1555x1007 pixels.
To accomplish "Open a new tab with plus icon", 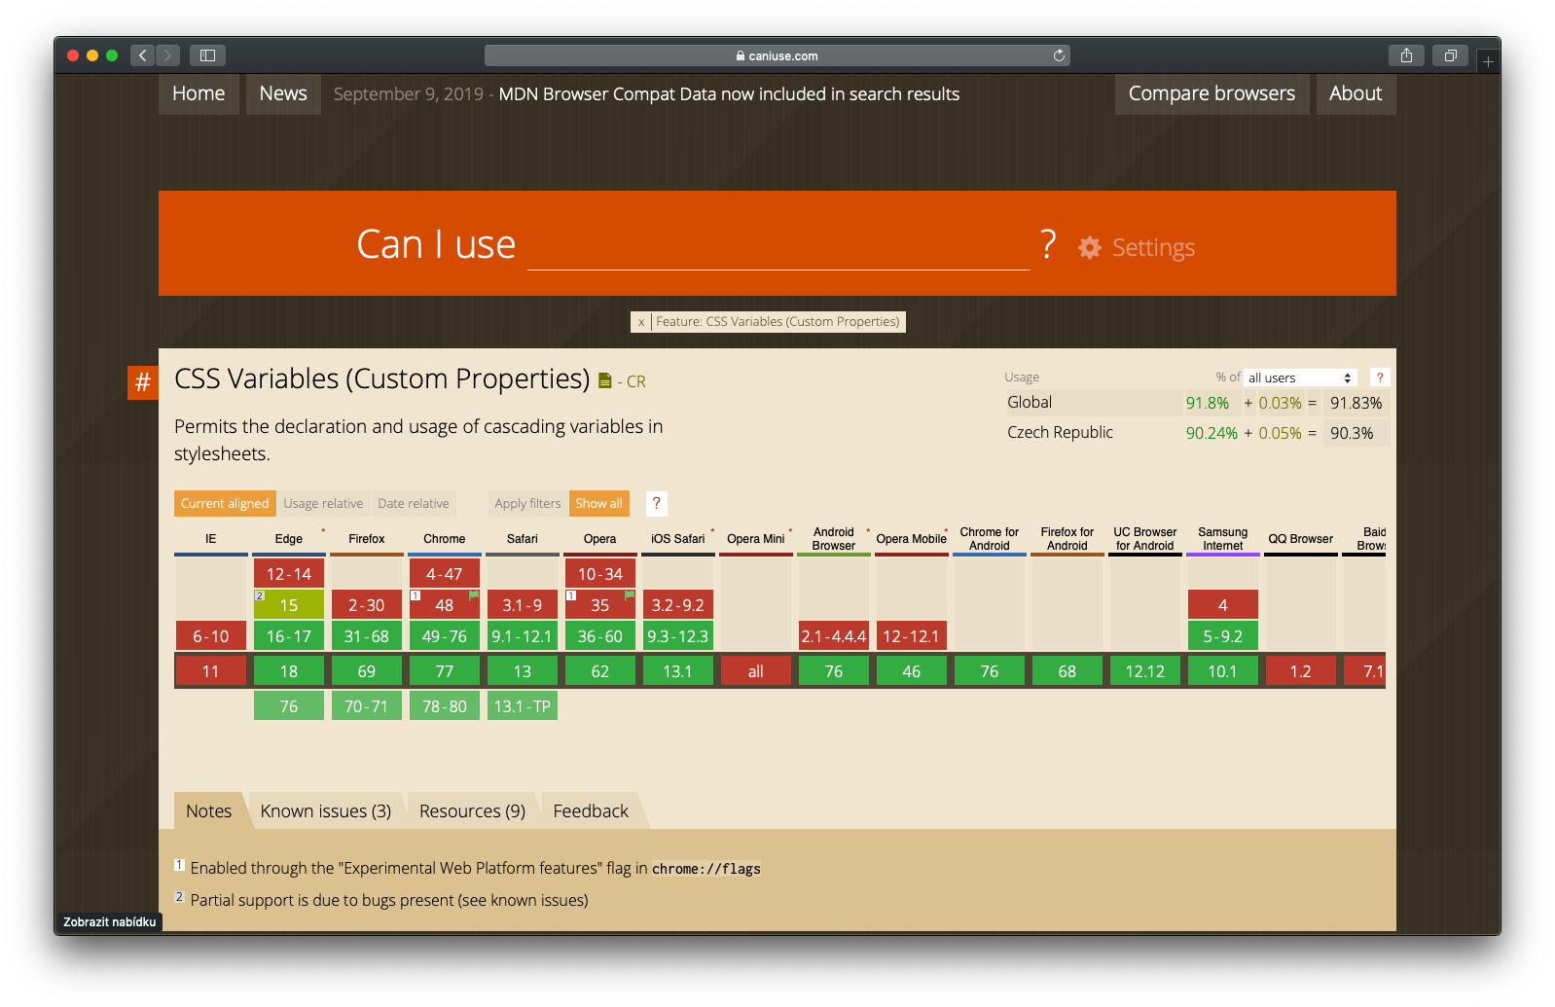I will [1488, 61].
